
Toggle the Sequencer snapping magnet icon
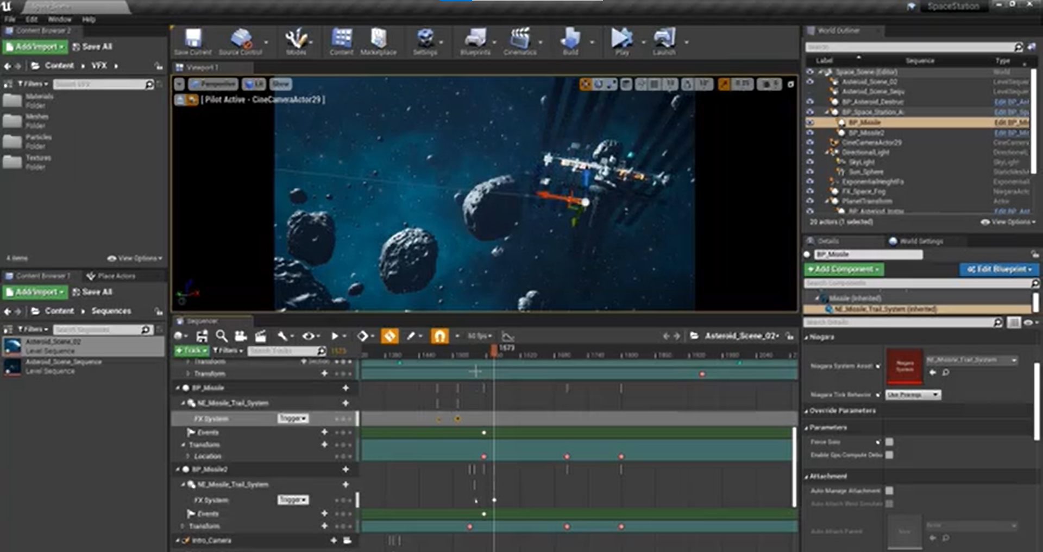coord(439,337)
